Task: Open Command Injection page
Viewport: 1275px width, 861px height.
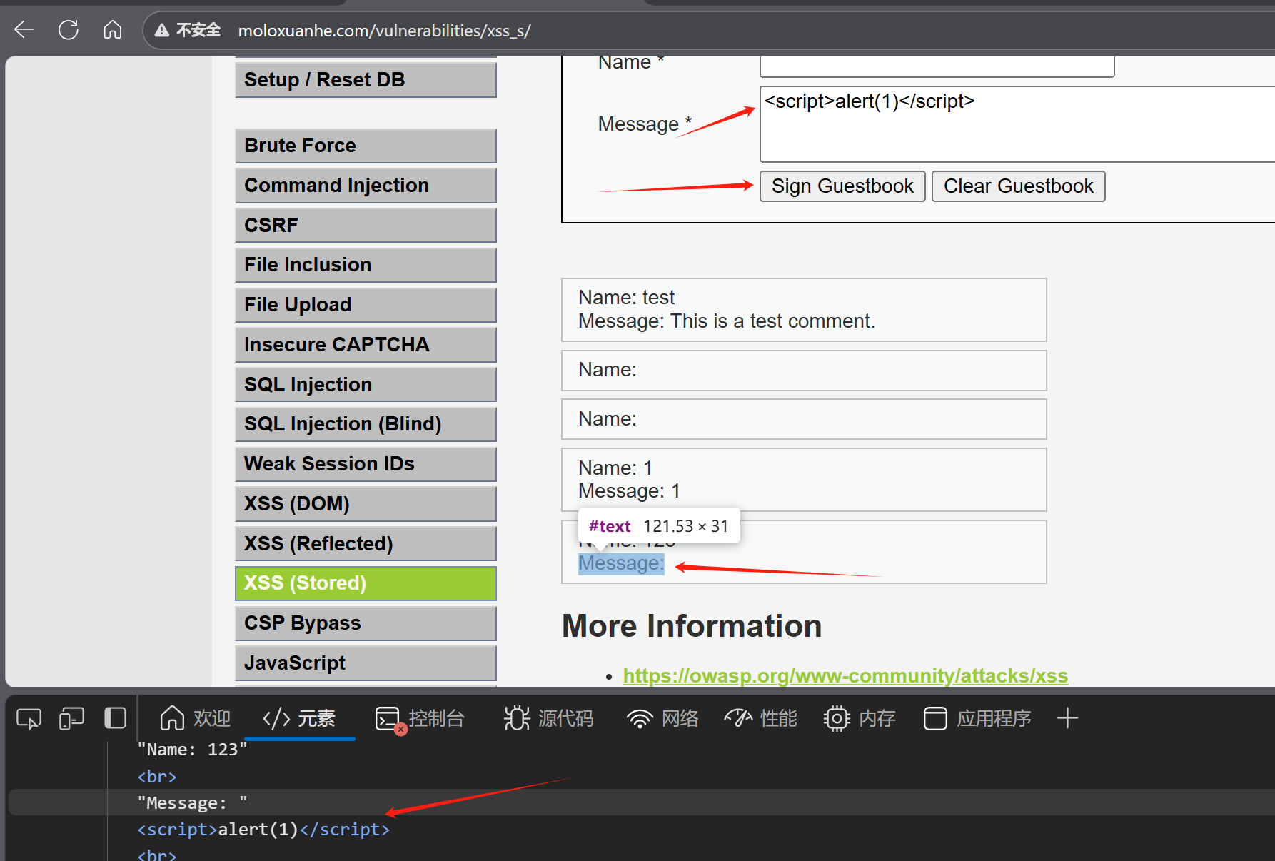Action: point(366,186)
